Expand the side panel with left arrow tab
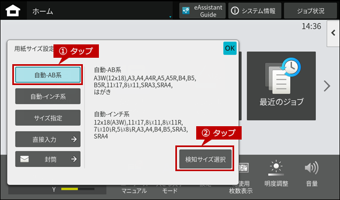 click(x=333, y=33)
